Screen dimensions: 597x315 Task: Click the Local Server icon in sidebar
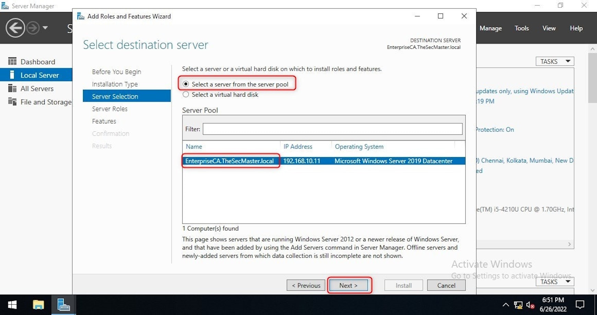click(x=12, y=75)
